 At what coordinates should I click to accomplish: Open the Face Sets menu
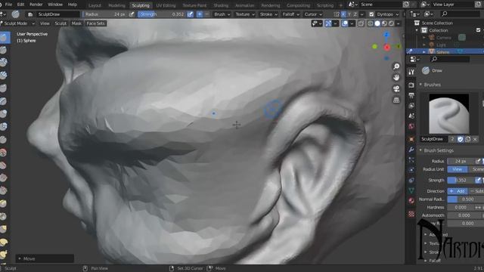tap(96, 23)
